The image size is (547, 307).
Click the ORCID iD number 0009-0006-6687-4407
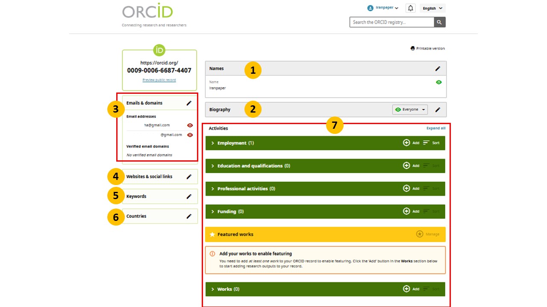point(159,70)
